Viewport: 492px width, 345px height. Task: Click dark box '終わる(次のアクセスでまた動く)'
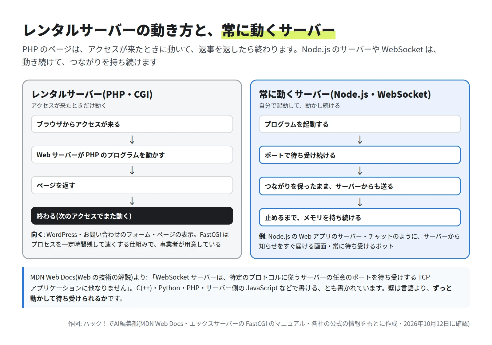(x=132, y=216)
